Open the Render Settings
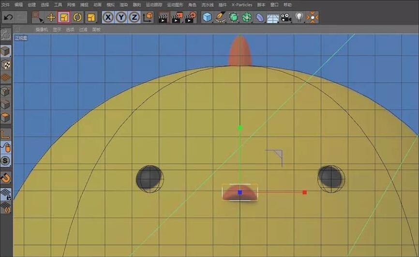Viewport: 419px width, 257px height. [191, 17]
